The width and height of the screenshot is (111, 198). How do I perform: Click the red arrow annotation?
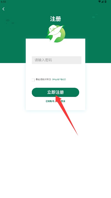pyautogui.click(x=66, y=115)
